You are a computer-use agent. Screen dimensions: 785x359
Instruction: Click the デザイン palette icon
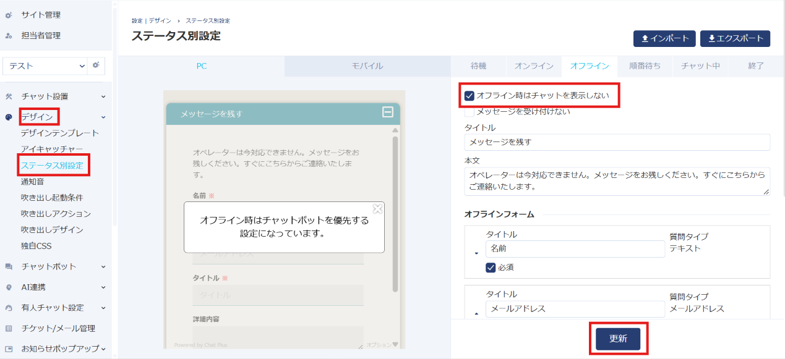9,117
